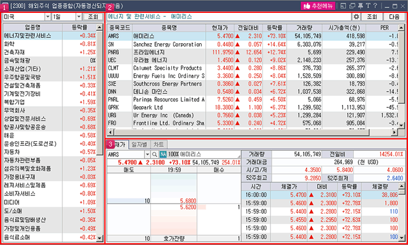
Task: Pin the window with the pushpin icon
Action: tap(360, 6)
